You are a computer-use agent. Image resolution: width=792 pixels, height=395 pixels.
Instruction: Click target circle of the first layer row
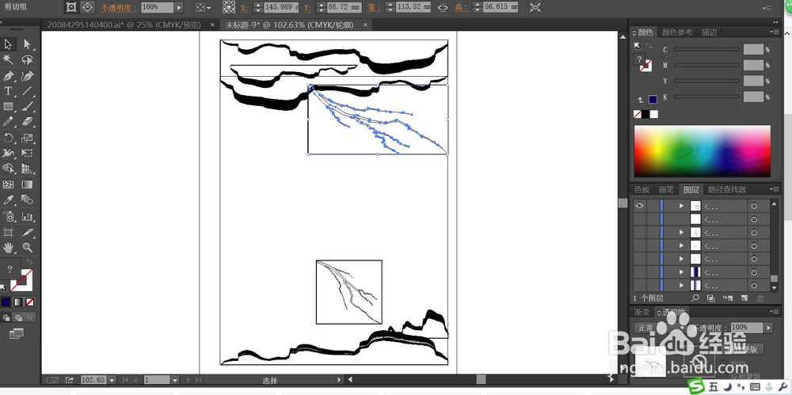pyautogui.click(x=754, y=206)
